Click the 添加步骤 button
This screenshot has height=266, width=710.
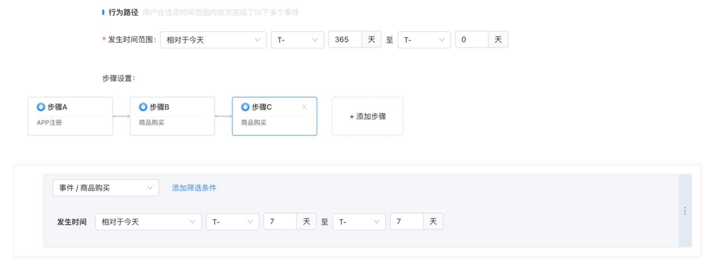point(368,117)
